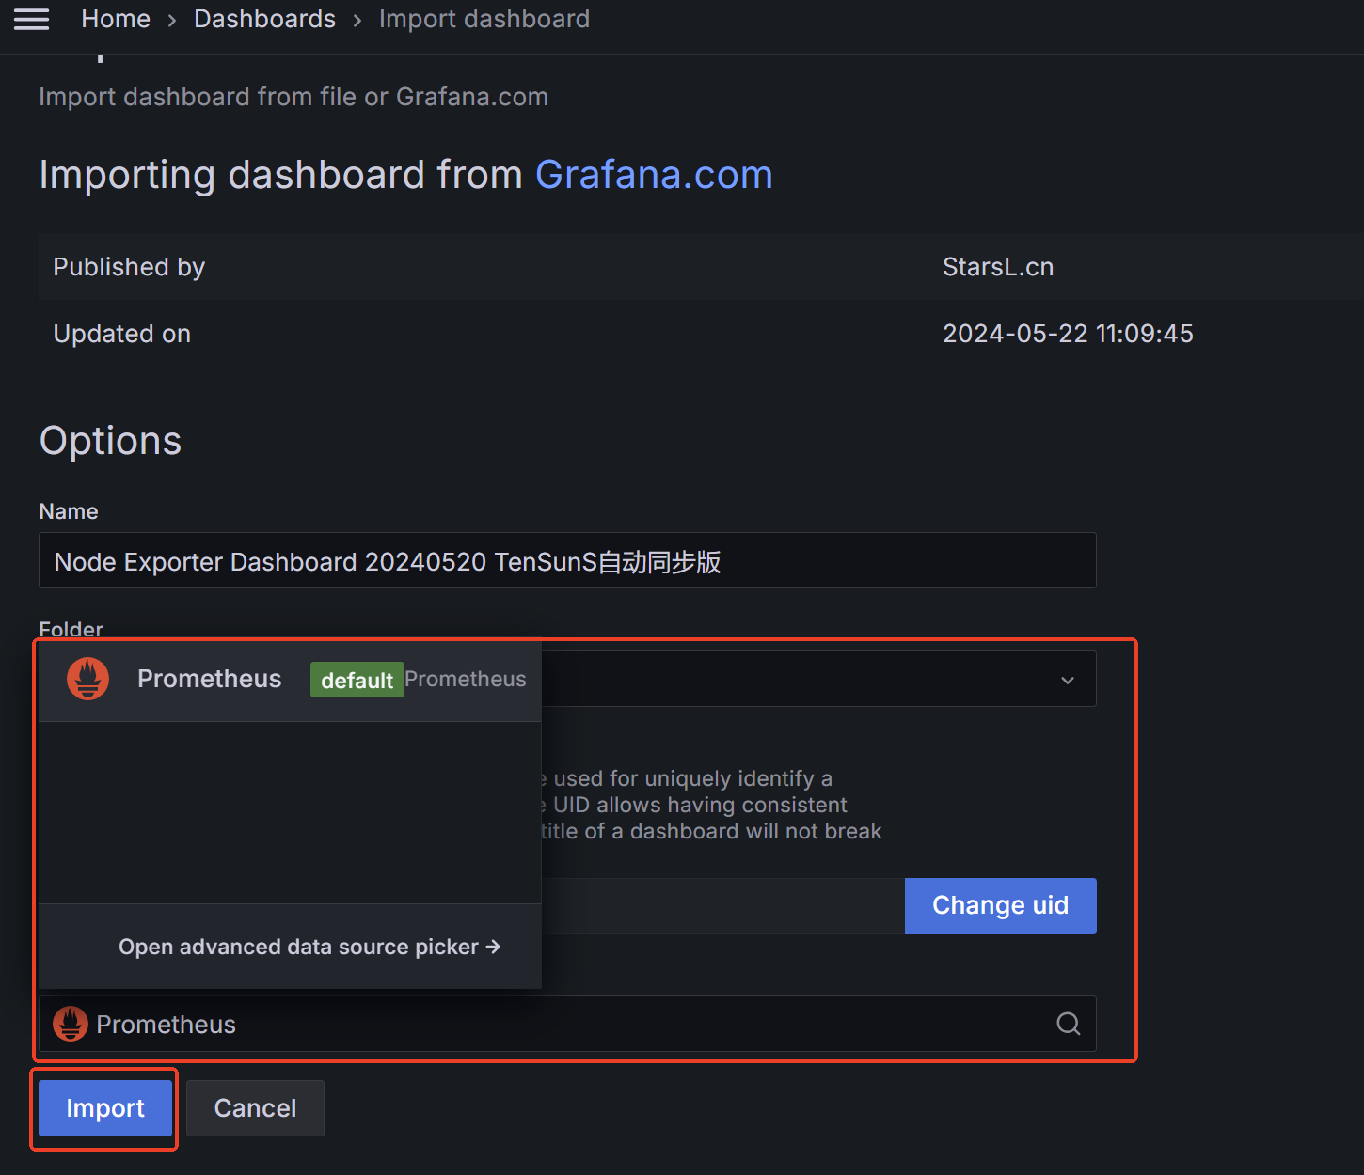The width and height of the screenshot is (1364, 1175).
Task: Open advanced data source picker
Action: 298,947
